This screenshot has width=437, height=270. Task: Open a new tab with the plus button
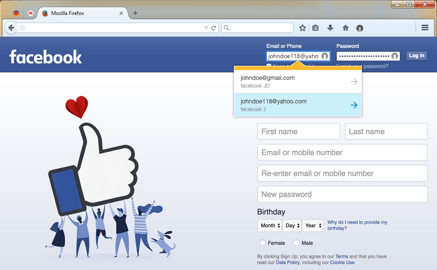pos(135,13)
